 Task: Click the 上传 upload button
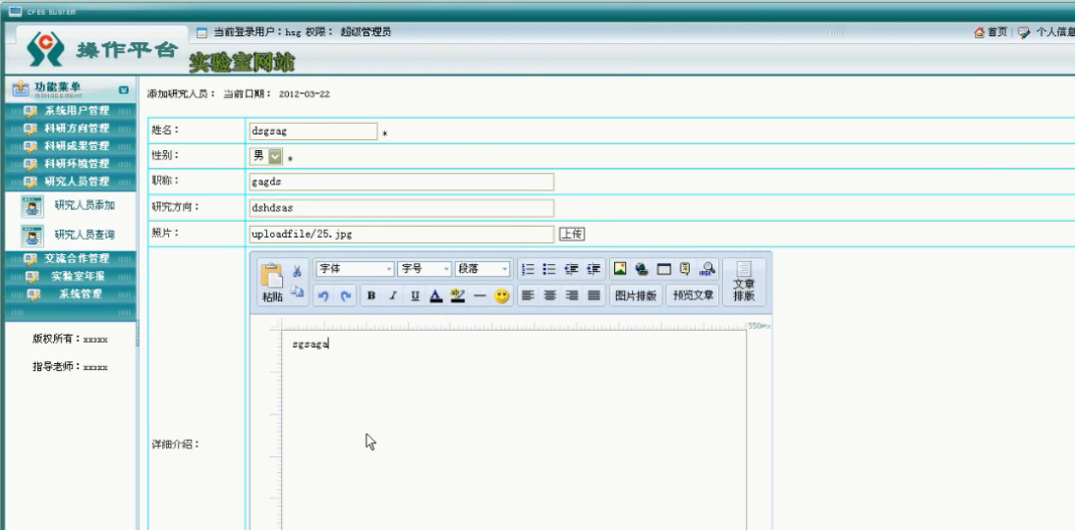(572, 235)
